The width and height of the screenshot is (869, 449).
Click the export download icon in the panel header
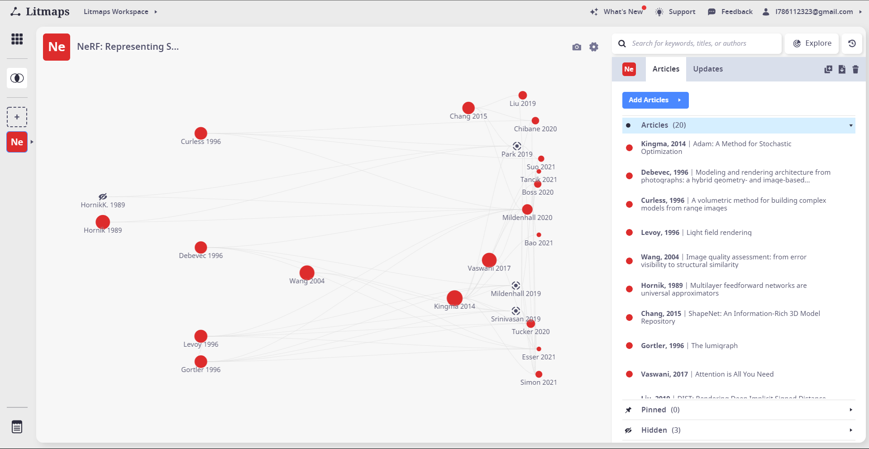click(x=842, y=69)
